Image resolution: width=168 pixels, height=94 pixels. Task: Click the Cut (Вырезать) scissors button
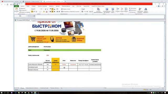pyautogui.click(x=22, y=8)
